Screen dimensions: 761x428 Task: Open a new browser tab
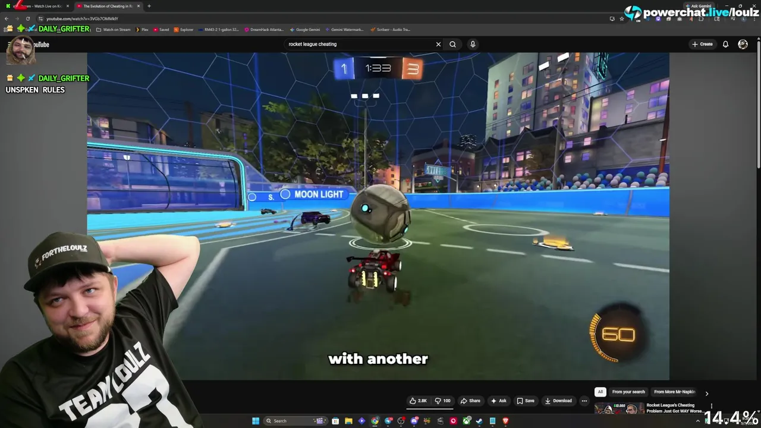point(149,6)
